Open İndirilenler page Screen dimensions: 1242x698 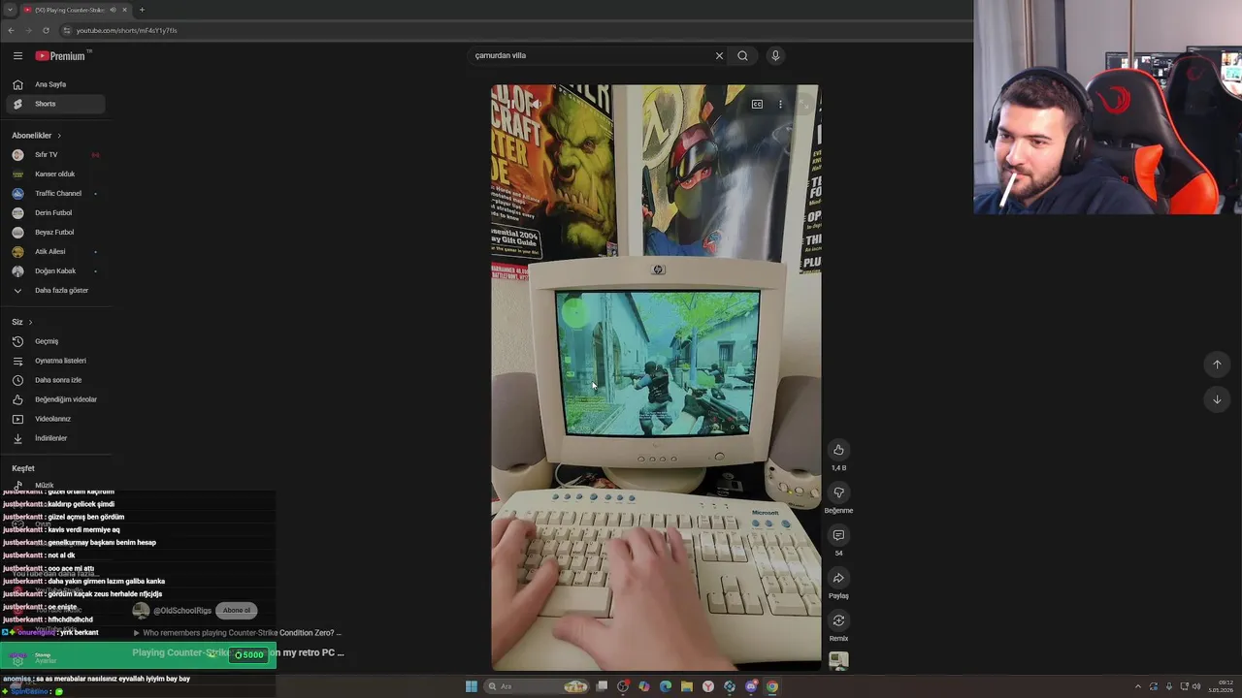53,438
